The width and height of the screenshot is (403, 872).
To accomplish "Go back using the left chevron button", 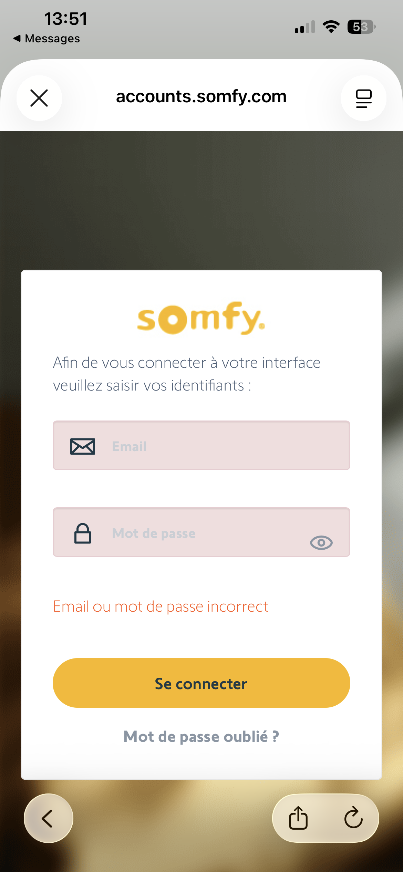I will pos(48,818).
